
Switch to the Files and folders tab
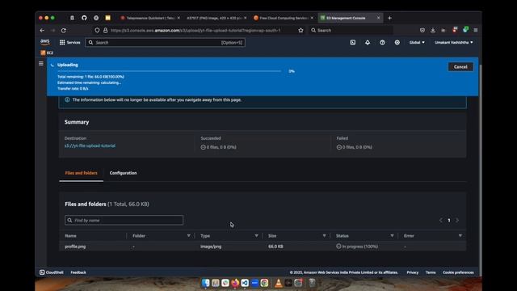[81, 173]
